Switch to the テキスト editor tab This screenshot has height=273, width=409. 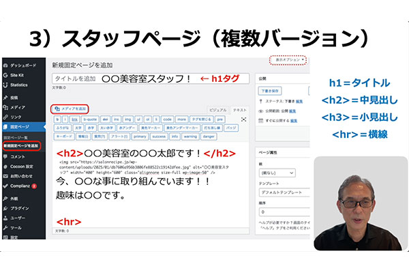click(239, 109)
